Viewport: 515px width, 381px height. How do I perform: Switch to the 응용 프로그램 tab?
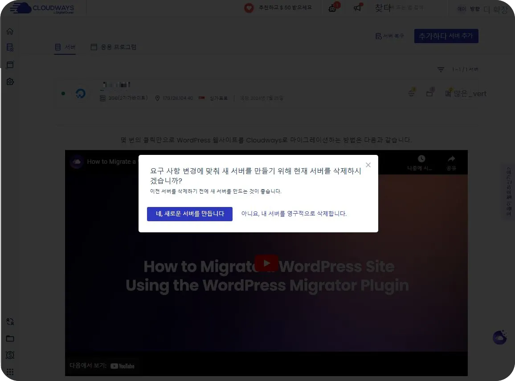[x=114, y=46]
